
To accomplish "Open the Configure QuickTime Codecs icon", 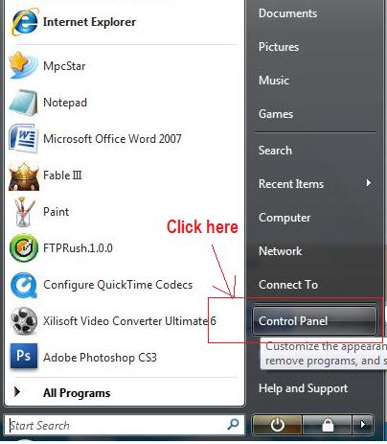I will (x=24, y=285).
